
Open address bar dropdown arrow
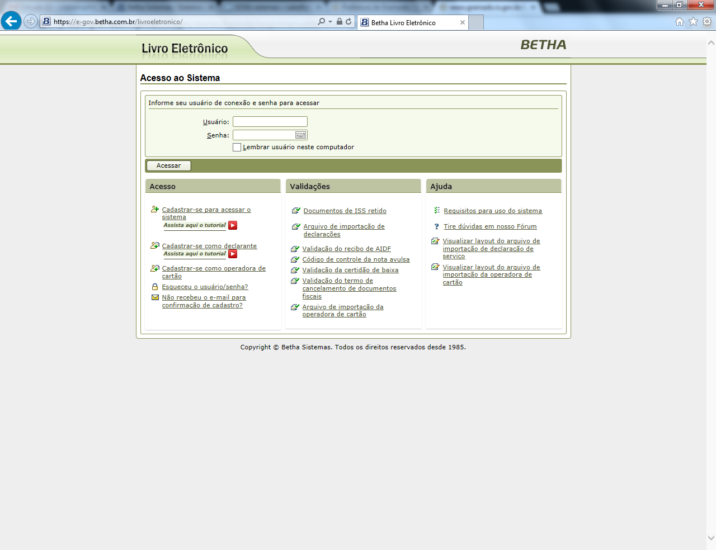pyautogui.click(x=330, y=21)
